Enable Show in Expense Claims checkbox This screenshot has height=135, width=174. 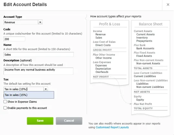[x=5, y=102]
